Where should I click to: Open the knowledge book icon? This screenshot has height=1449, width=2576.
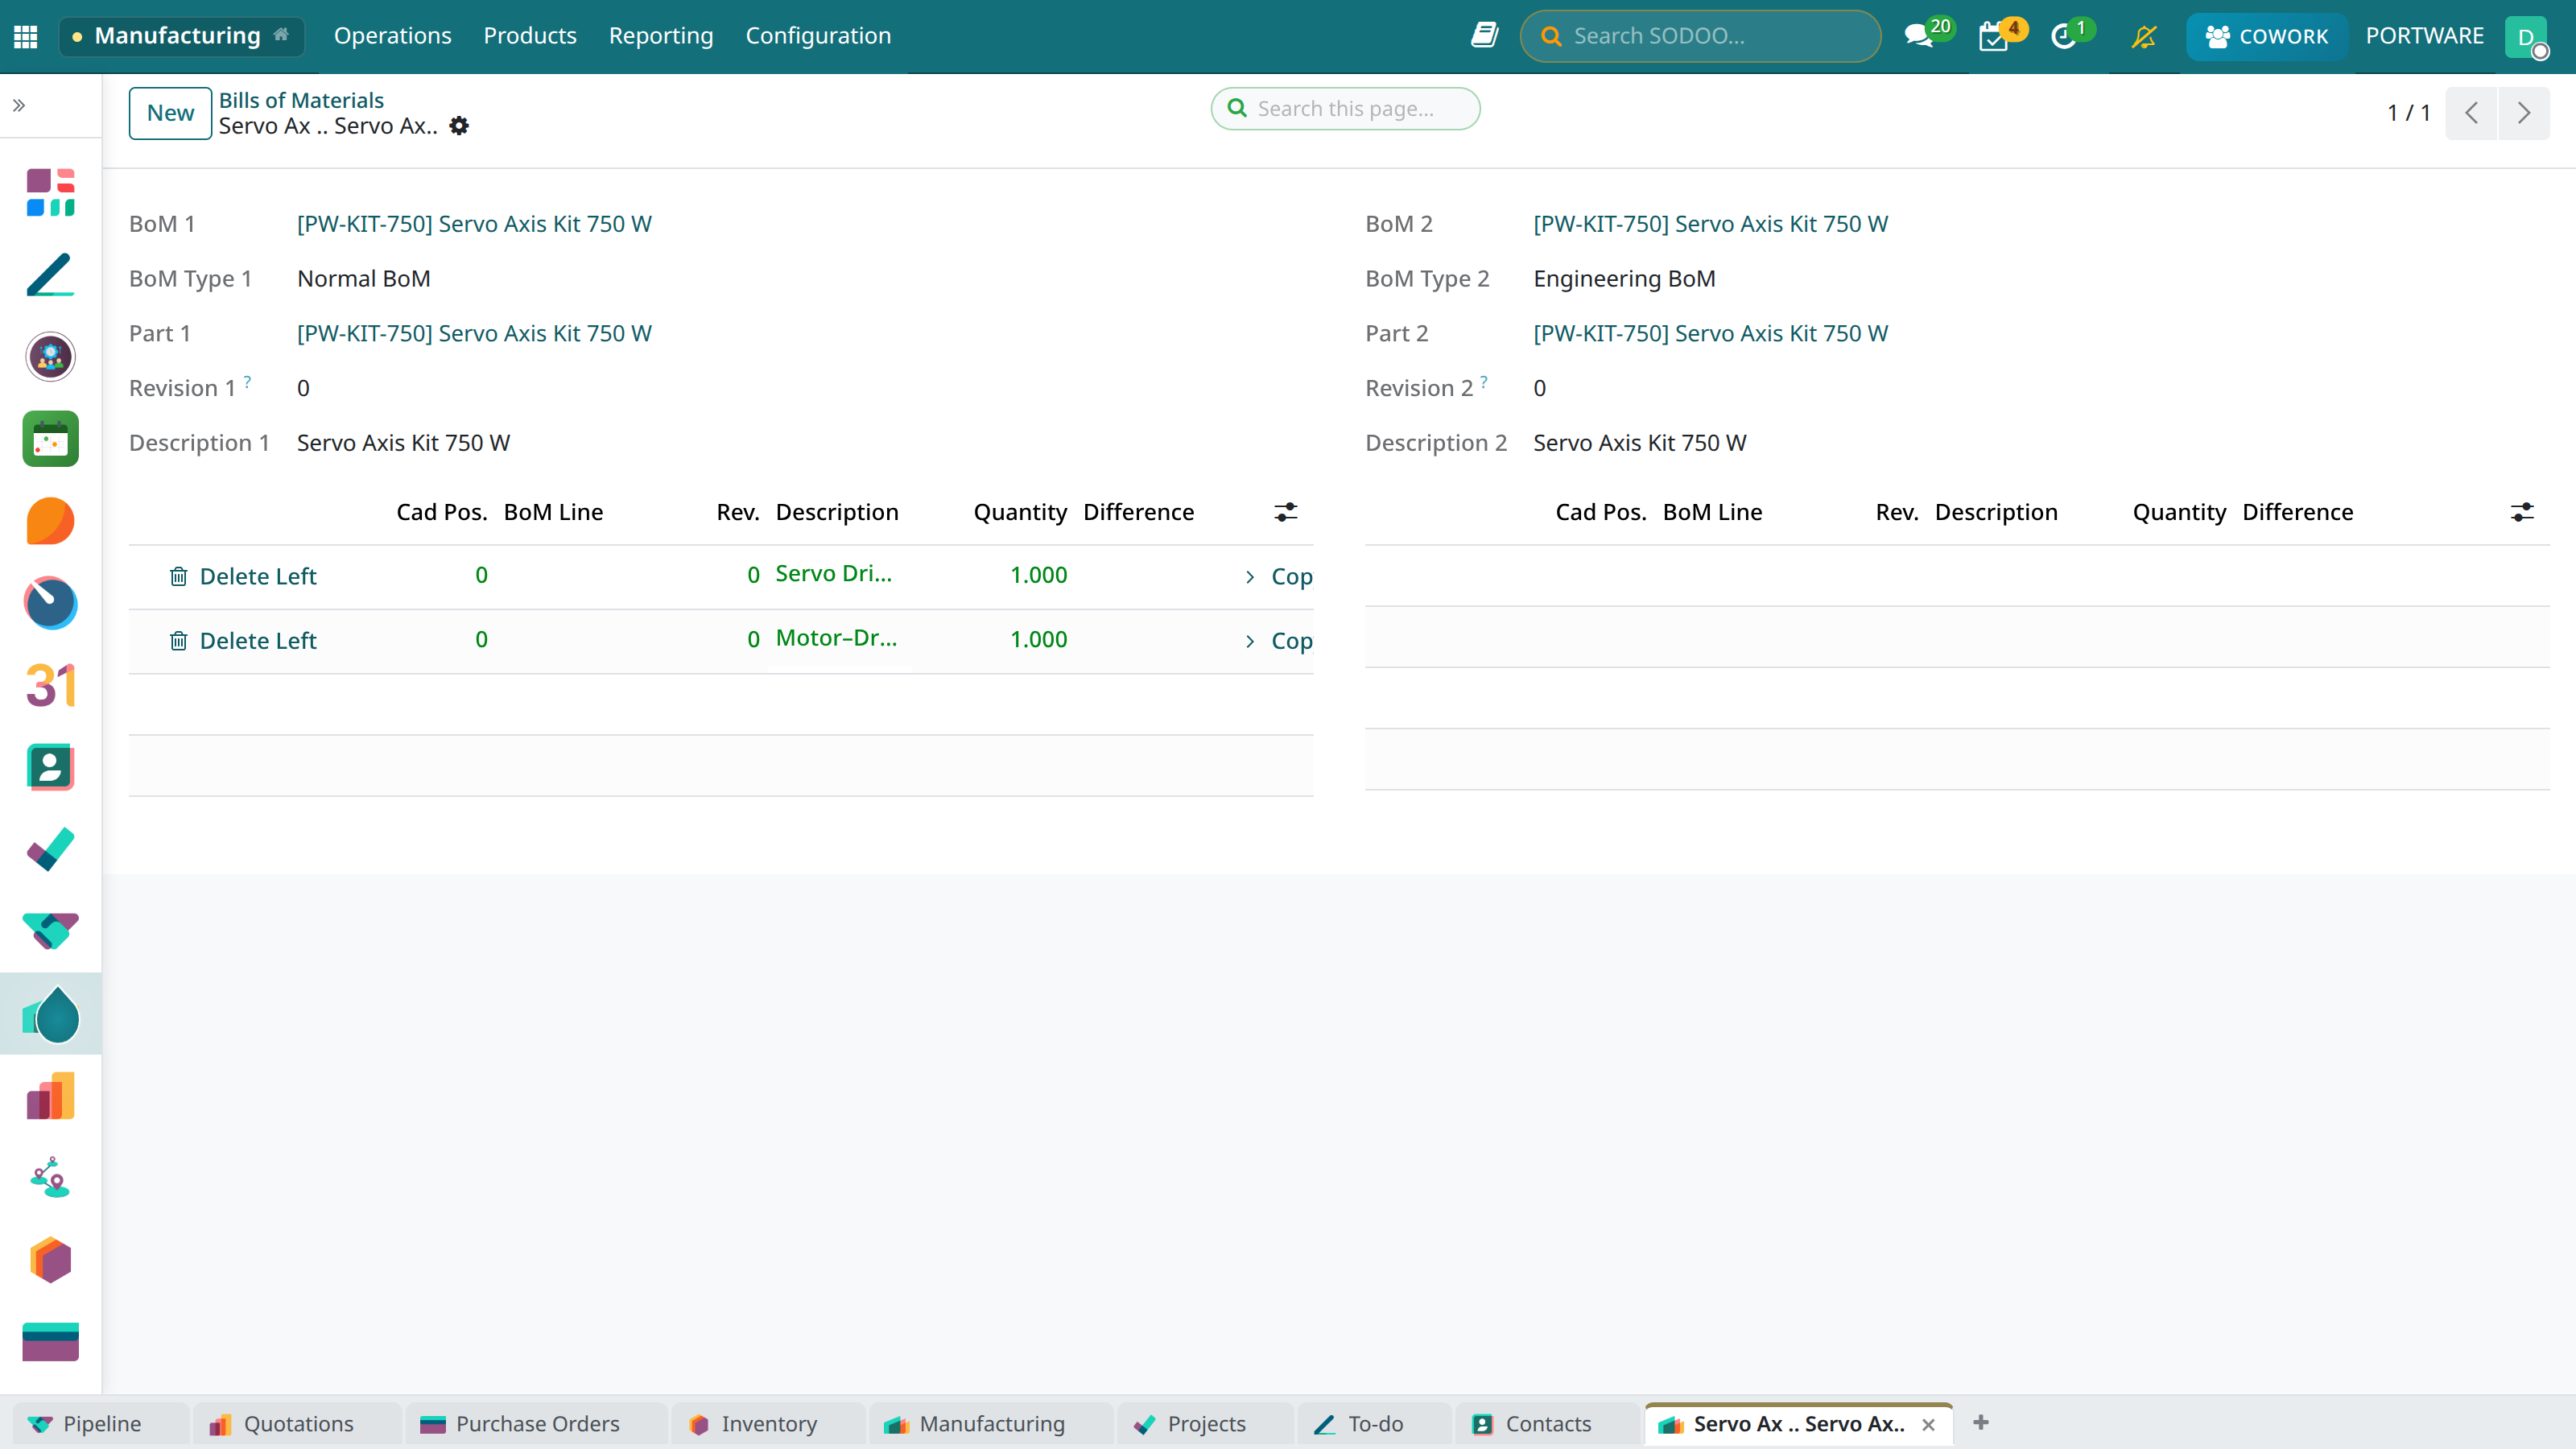tap(1484, 36)
